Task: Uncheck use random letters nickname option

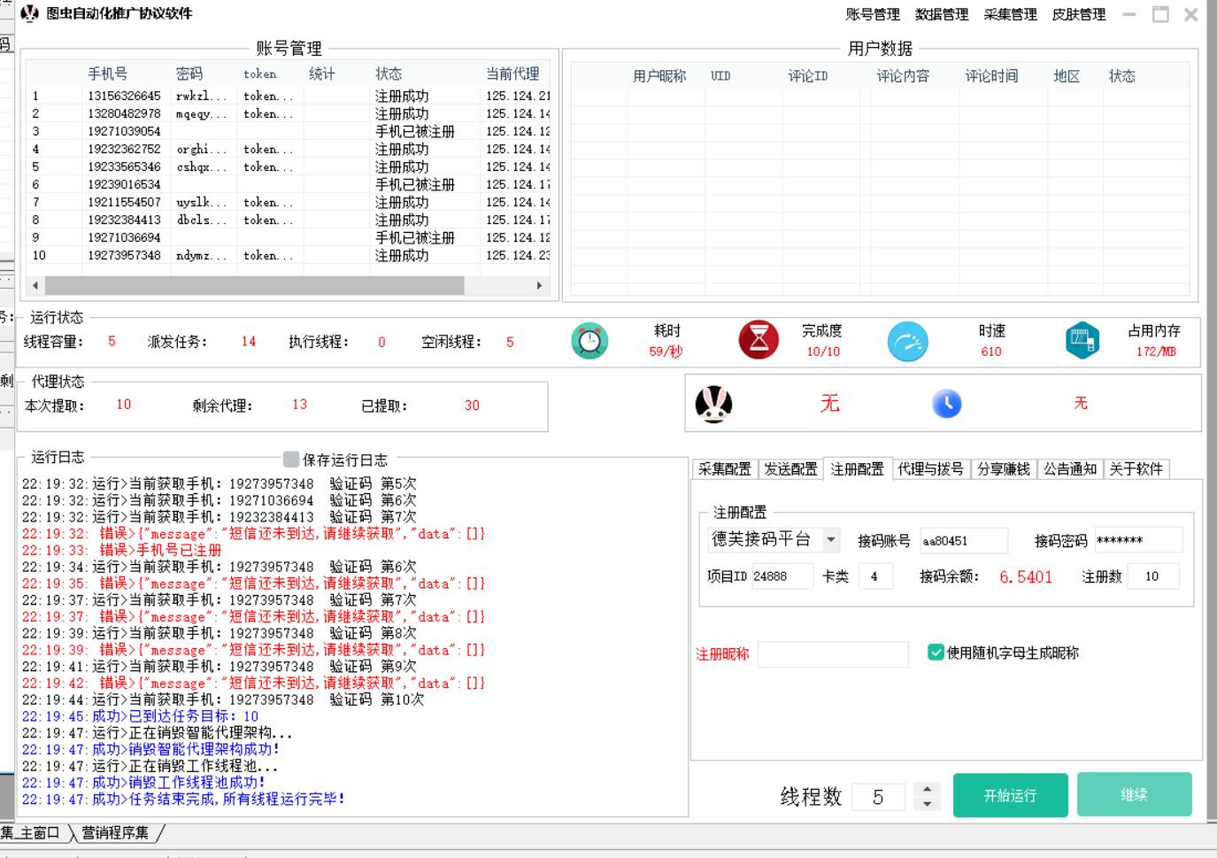Action: [936, 653]
